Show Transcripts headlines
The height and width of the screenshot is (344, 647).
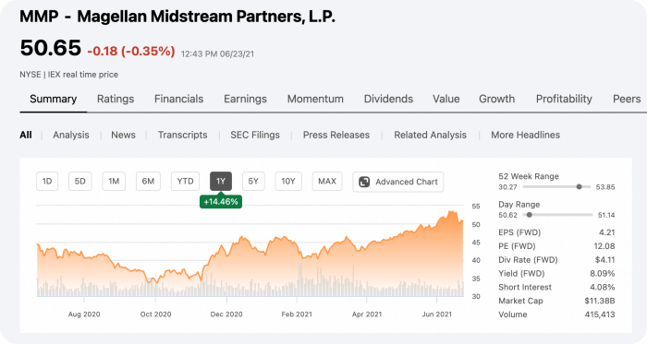tap(182, 135)
